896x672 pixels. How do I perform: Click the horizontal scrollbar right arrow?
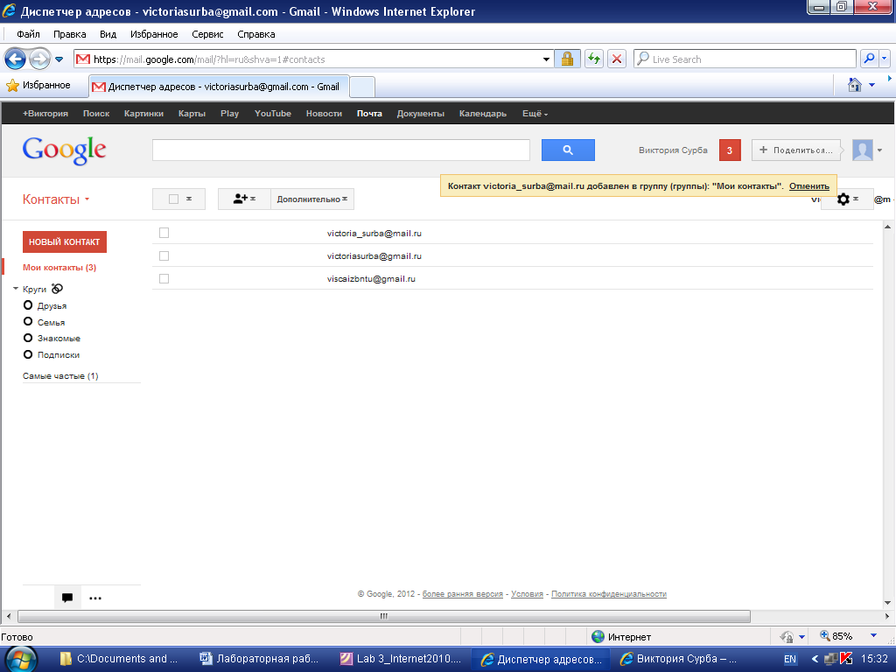[x=887, y=616]
